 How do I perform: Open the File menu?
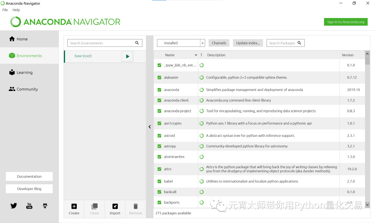(5, 10)
